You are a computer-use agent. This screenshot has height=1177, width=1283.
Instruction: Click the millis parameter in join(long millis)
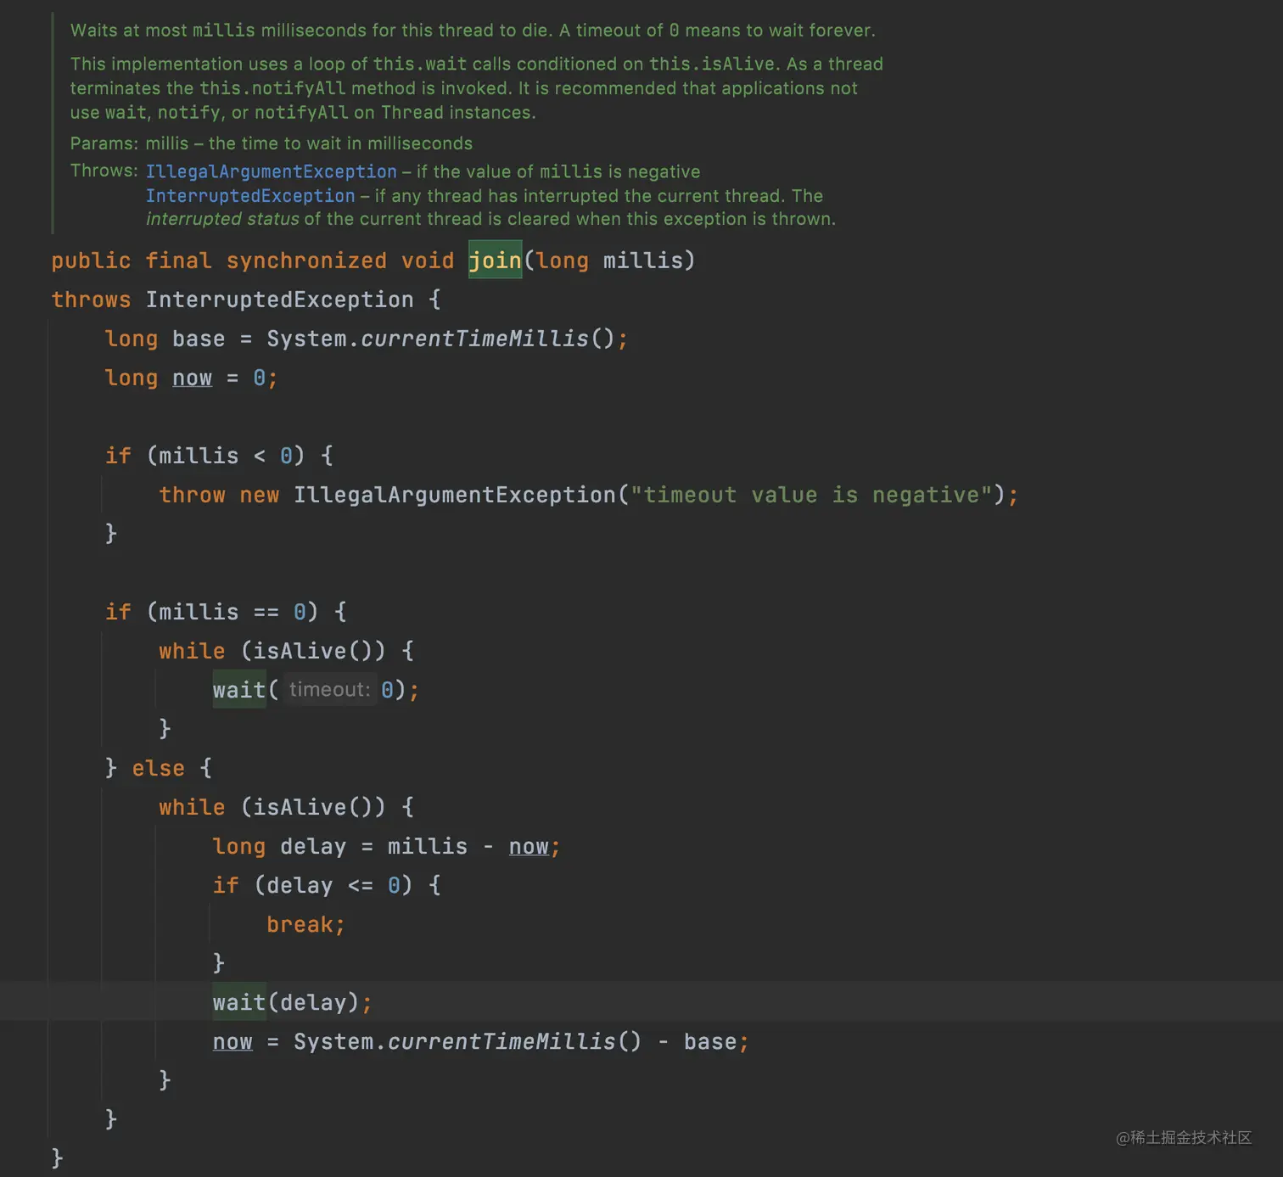(642, 261)
